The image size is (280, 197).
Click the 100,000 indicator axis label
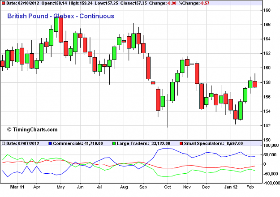271,146
